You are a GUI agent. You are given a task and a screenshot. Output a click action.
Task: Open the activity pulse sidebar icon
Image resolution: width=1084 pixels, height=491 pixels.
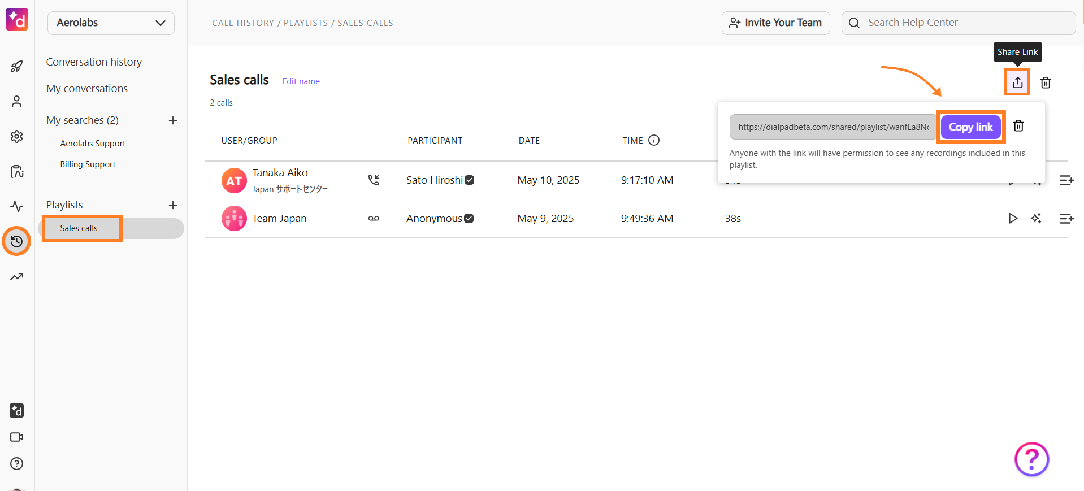pyautogui.click(x=17, y=206)
